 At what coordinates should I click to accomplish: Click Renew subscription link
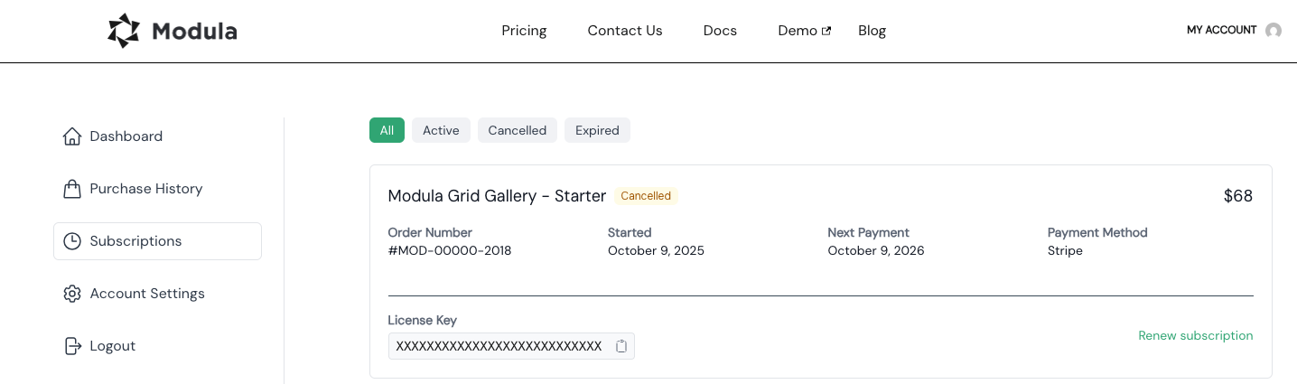click(1195, 335)
